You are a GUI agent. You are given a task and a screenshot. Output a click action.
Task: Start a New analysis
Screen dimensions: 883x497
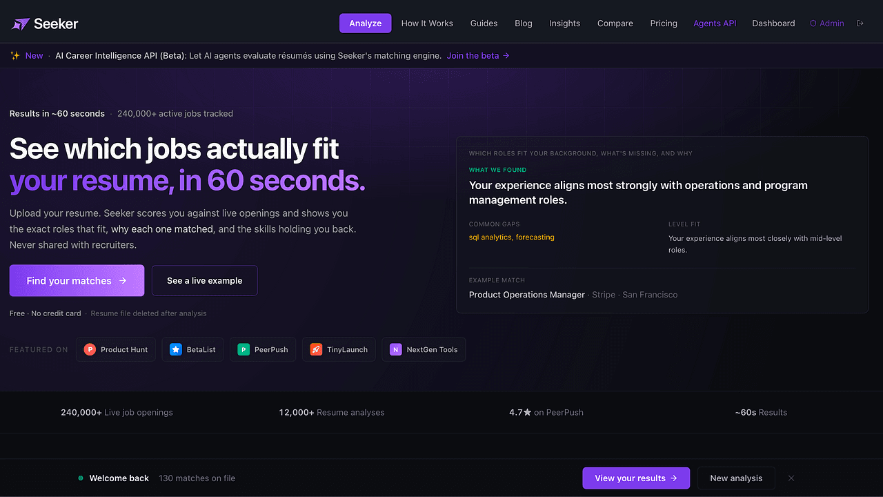pos(736,478)
